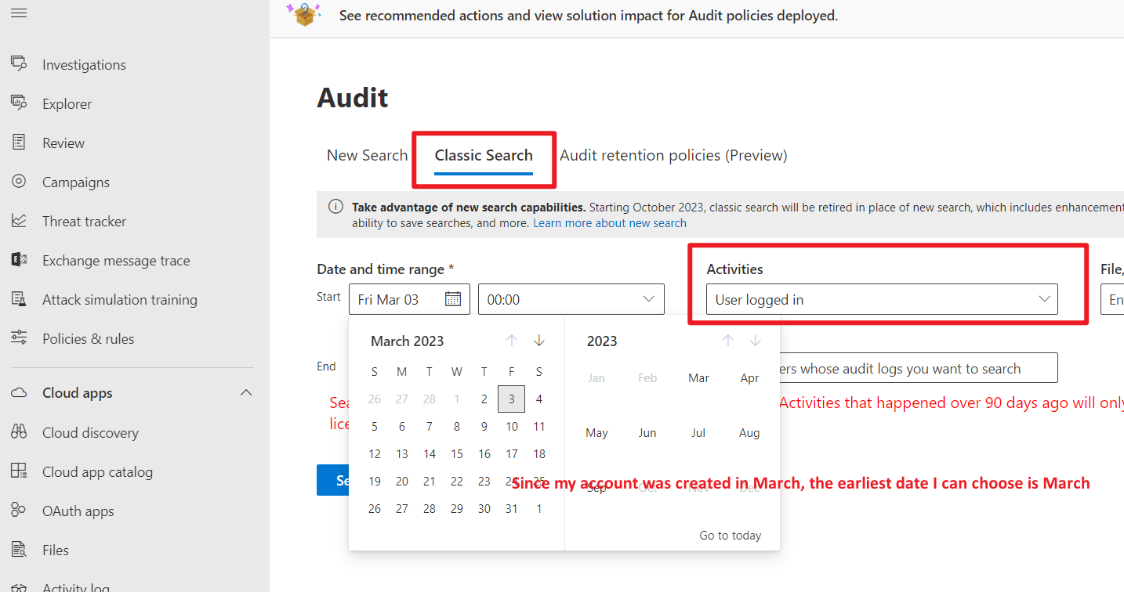The height and width of the screenshot is (592, 1124).
Task: Select Jun in the month picker
Action: click(647, 433)
